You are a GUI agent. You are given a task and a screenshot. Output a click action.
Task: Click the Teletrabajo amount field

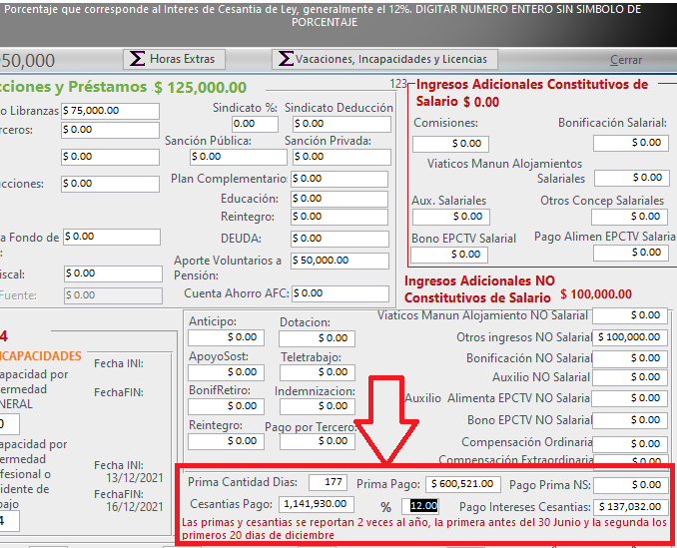click(316, 373)
